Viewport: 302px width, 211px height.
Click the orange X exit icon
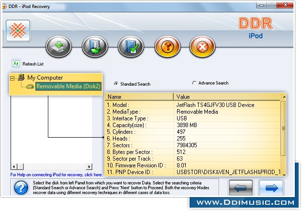202,47
